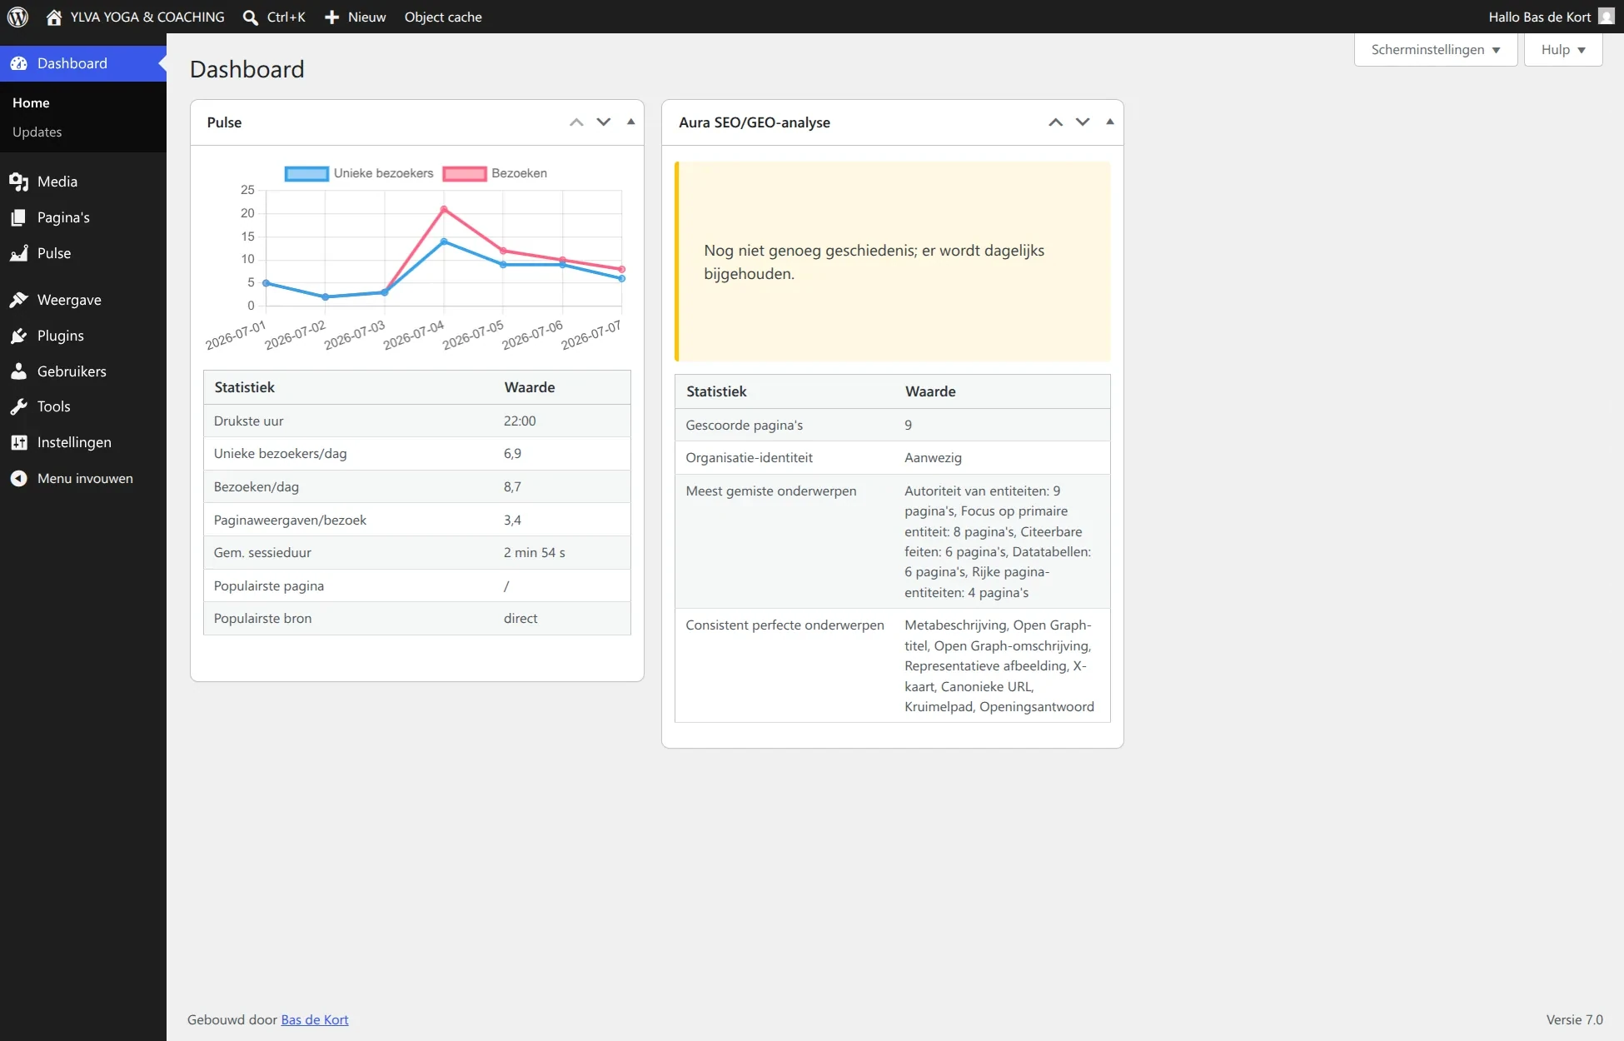Click the user avatar next to Hallo Bas de Kort
The height and width of the screenshot is (1041, 1624).
point(1607,17)
